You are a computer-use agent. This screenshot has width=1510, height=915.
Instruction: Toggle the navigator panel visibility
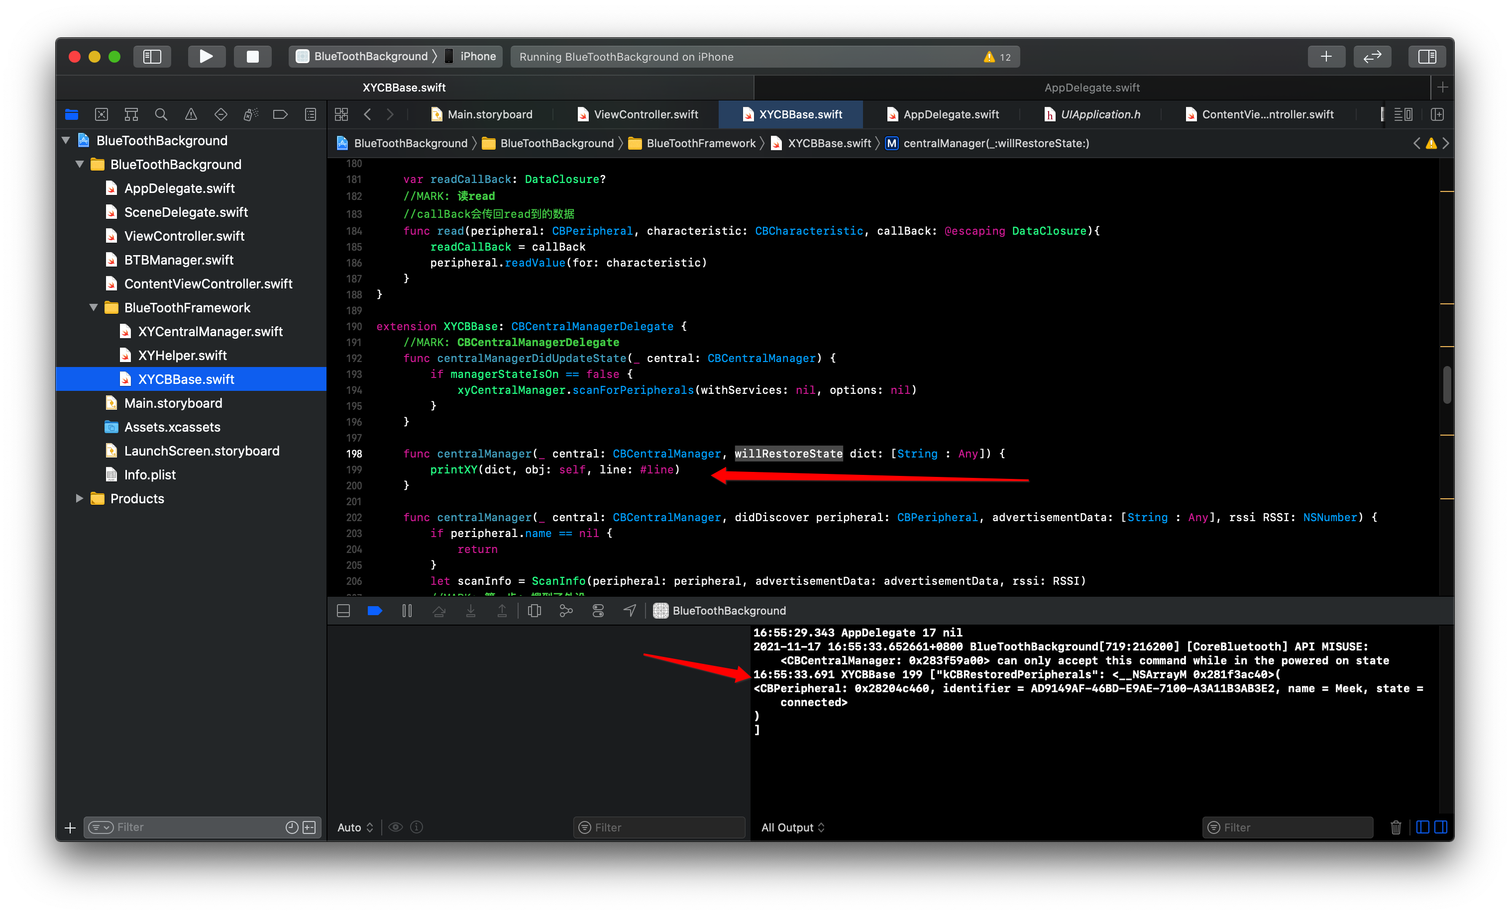[x=152, y=56]
